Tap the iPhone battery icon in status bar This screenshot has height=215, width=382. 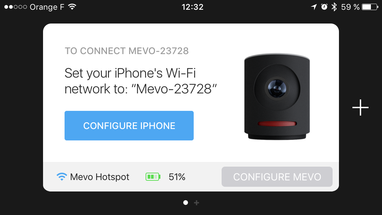[370, 7]
